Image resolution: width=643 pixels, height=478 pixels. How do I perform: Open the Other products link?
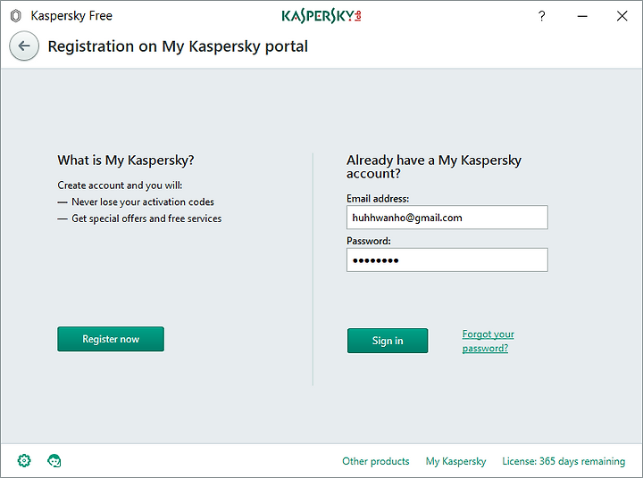pos(376,461)
